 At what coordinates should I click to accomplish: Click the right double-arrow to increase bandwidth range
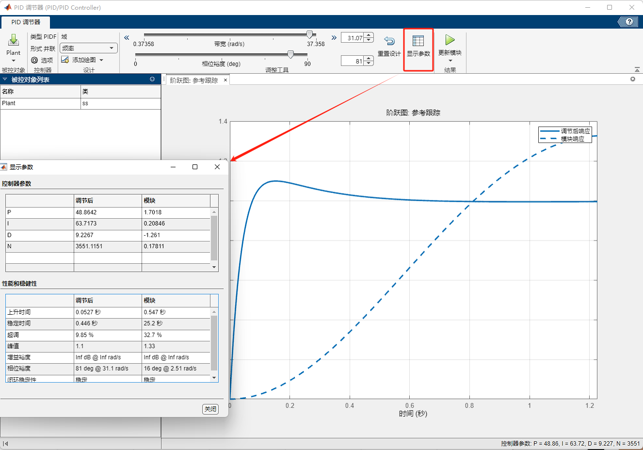point(334,37)
